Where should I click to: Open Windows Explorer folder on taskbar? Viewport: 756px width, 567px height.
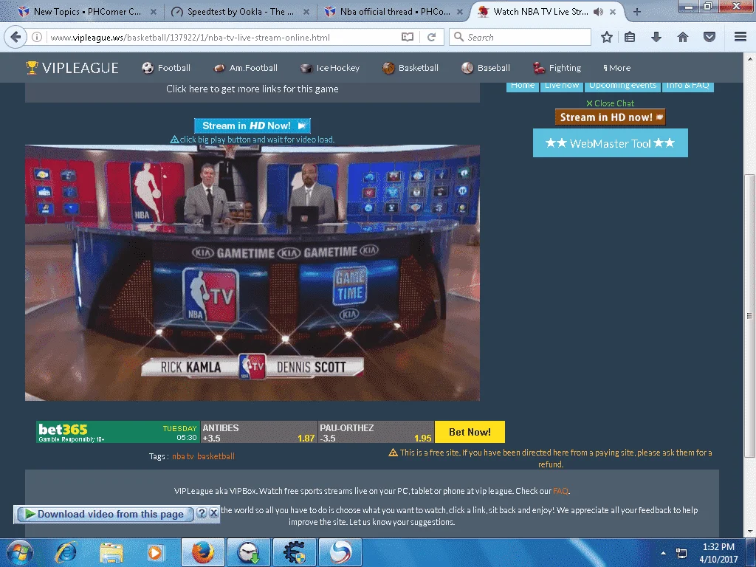pyautogui.click(x=111, y=552)
